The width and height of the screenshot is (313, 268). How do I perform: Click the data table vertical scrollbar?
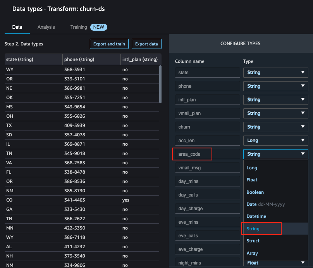coord(160,84)
